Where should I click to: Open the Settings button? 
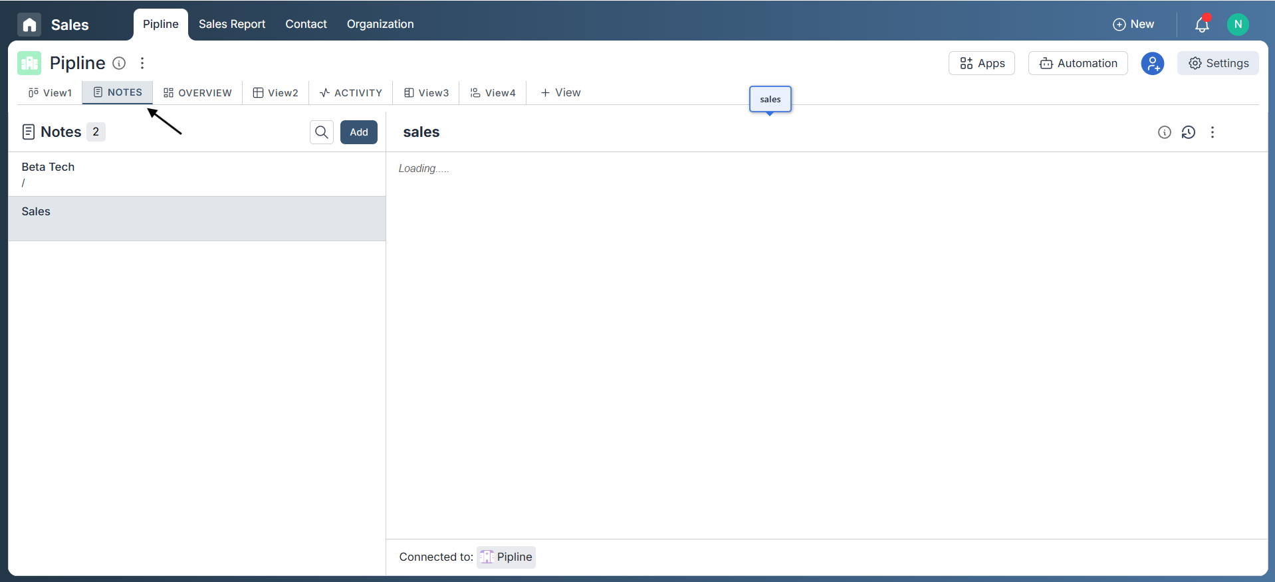tap(1218, 63)
